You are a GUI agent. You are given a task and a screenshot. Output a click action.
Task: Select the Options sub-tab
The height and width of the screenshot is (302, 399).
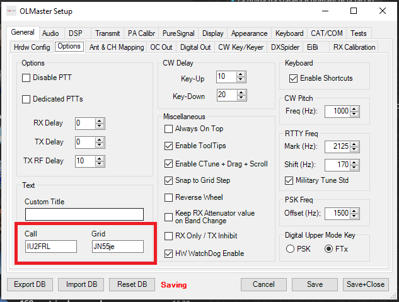pyautogui.click(x=69, y=46)
